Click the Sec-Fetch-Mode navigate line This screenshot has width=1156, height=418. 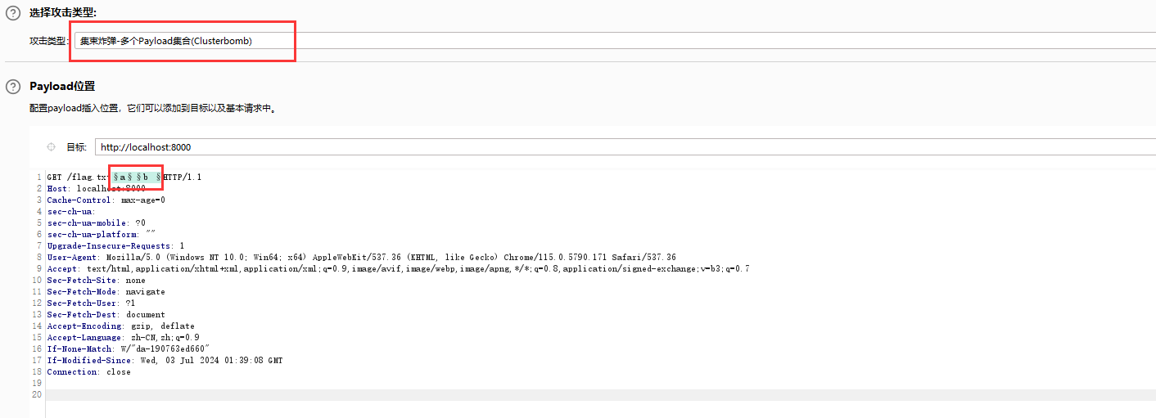click(106, 291)
